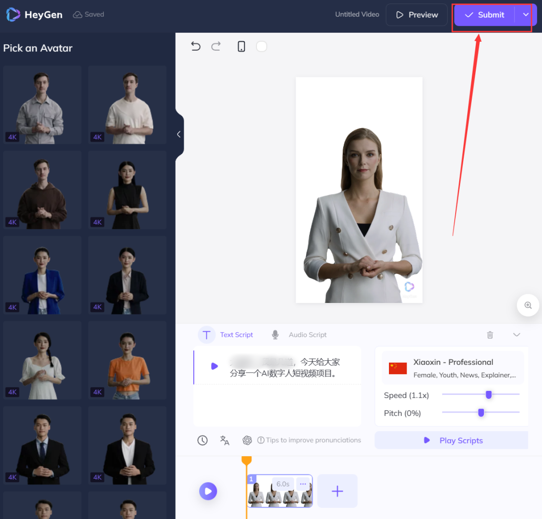Click the 6.0s scene duration label
The width and height of the screenshot is (542, 519).
(x=283, y=484)
